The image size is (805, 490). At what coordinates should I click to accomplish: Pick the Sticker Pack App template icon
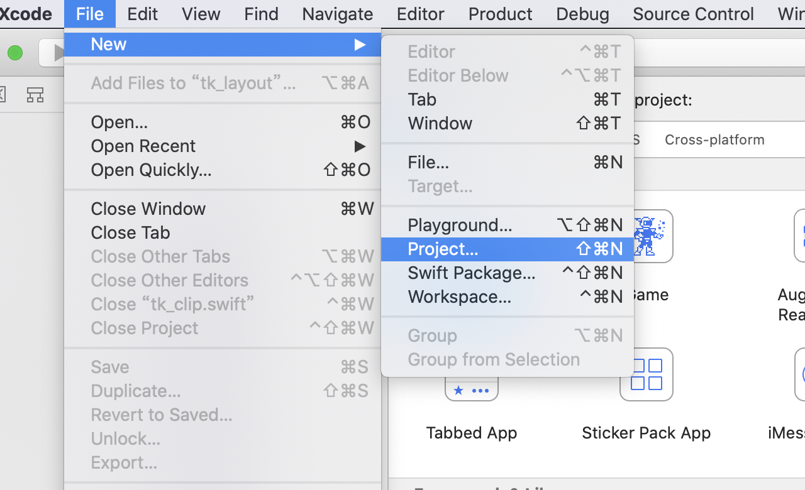(x=647, y=374)
